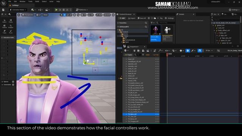Click the Unreal Engine logo icon
The width and height of the screenshot is (242, 136).
coord(3,3)
